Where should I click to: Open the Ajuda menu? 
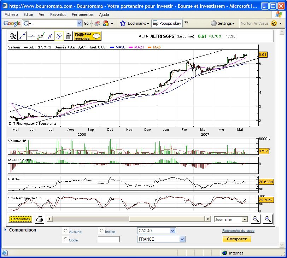pyautogui.click(x=104, y=14)
